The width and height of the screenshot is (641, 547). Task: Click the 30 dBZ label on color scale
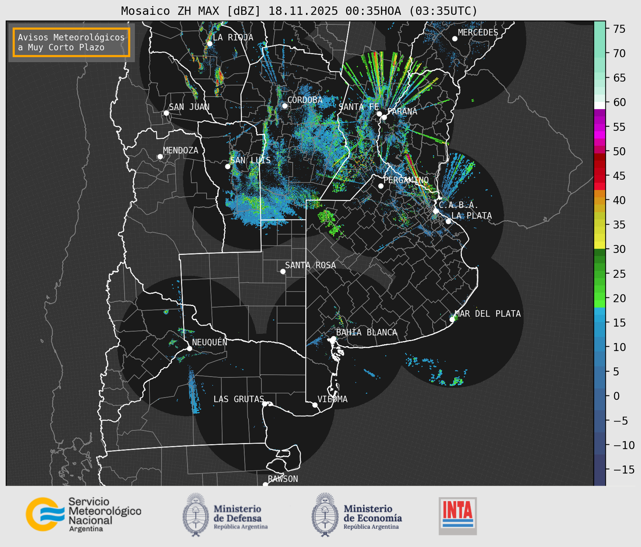tap(619, 249)
